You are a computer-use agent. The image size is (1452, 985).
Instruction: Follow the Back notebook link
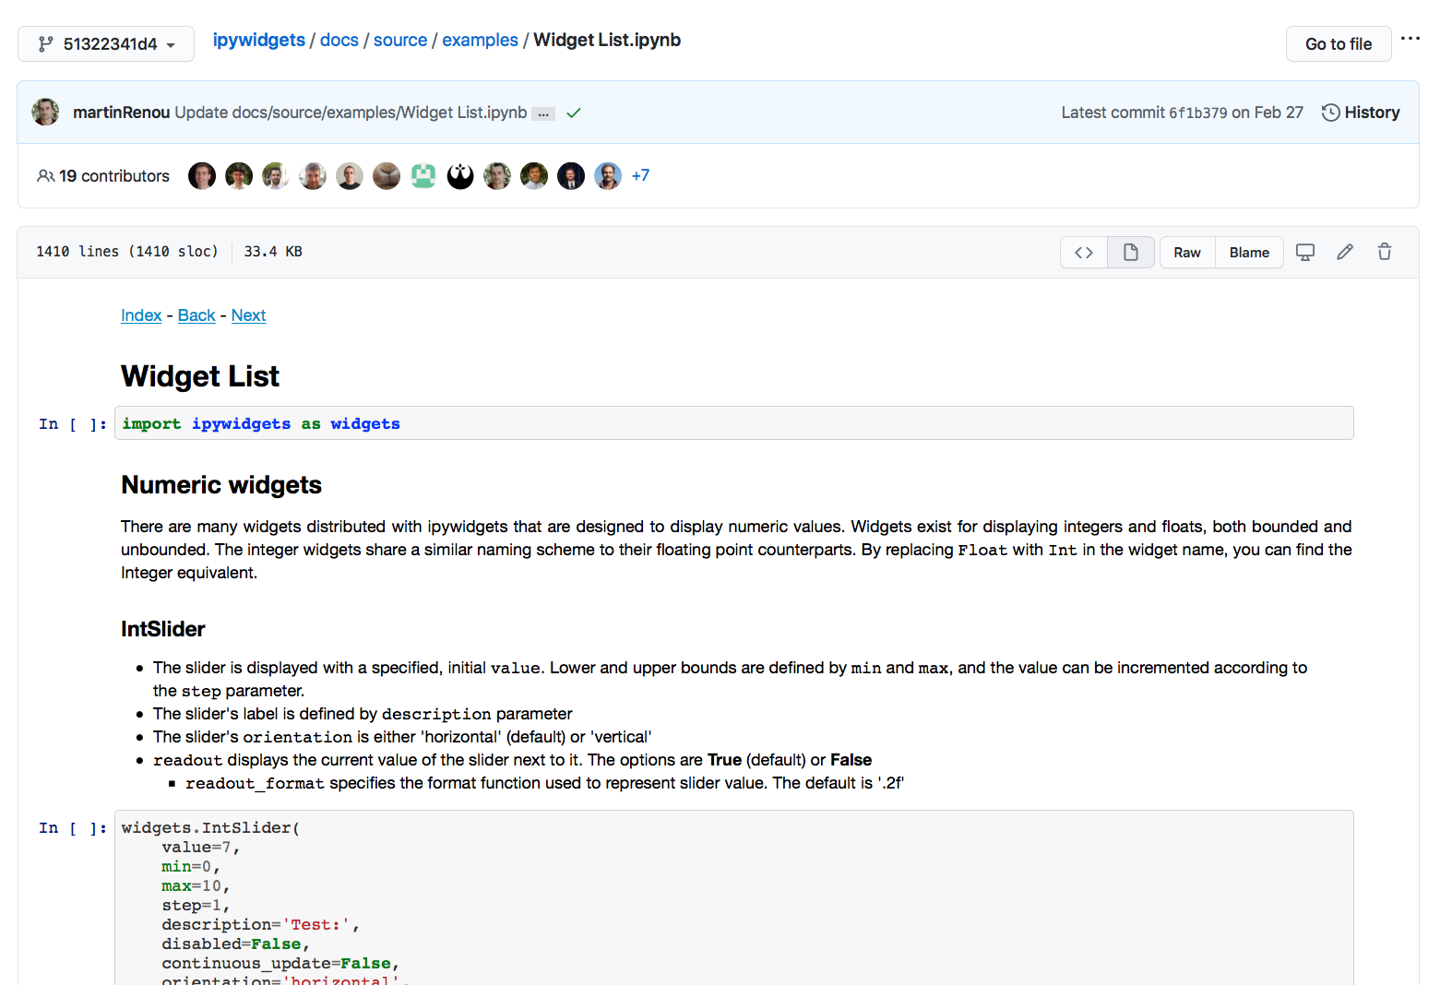coord(196,315)
